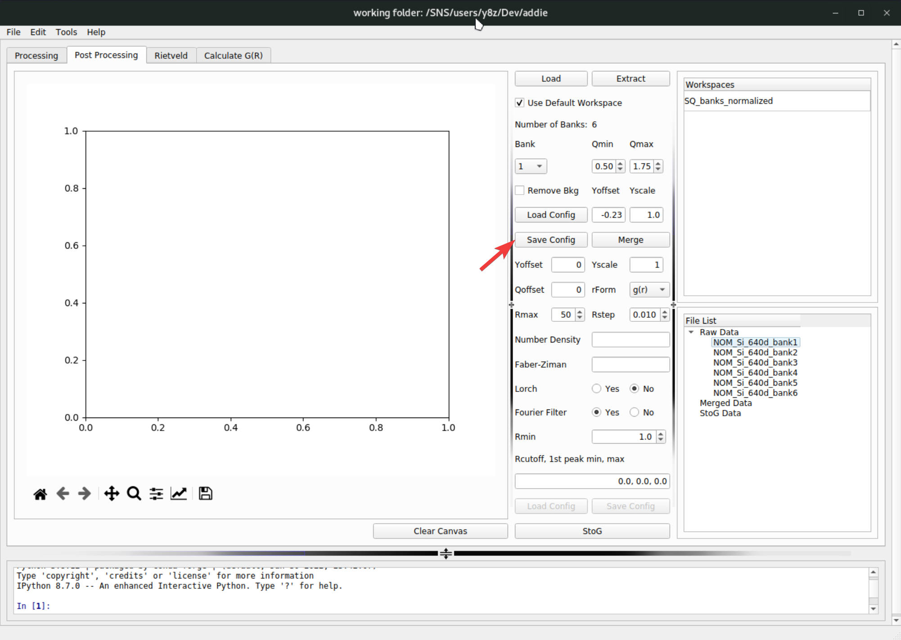Click the Number Density input field
Image resolution: width=901 pixels, height=640 pixels.
pyautogui.click(x=630, y=340)
